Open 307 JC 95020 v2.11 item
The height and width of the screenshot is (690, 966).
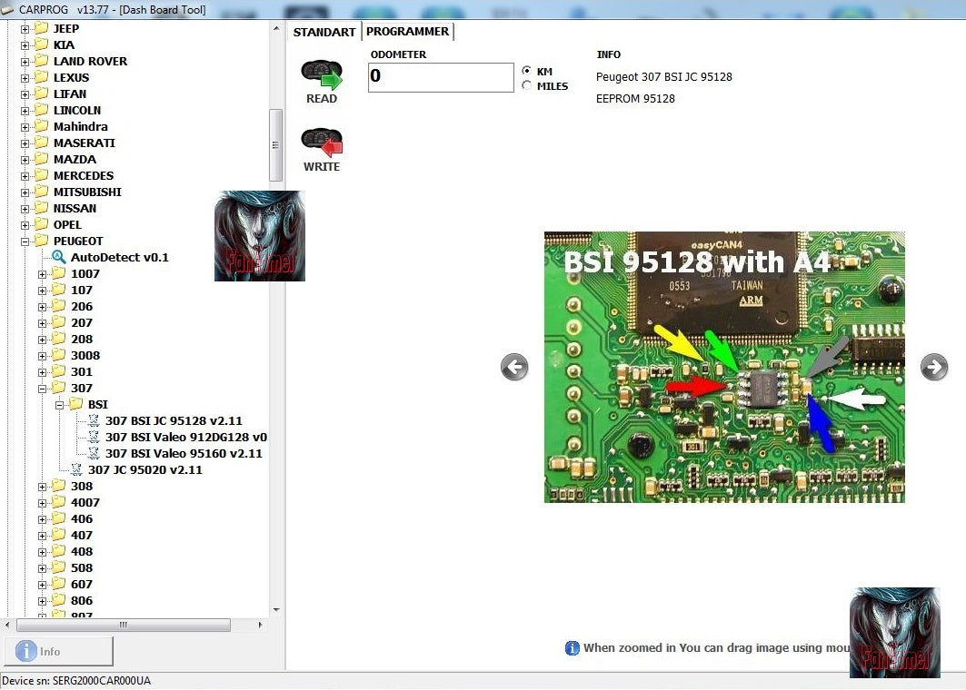pos(144,470)
